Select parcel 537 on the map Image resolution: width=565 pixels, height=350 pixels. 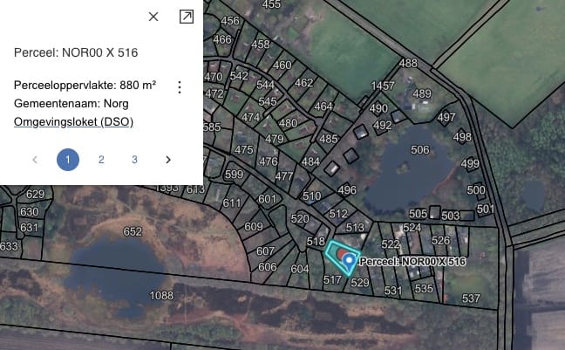click(x=471, y=299)
